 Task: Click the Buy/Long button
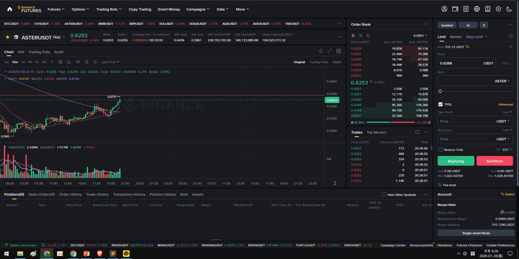point(456,161)
